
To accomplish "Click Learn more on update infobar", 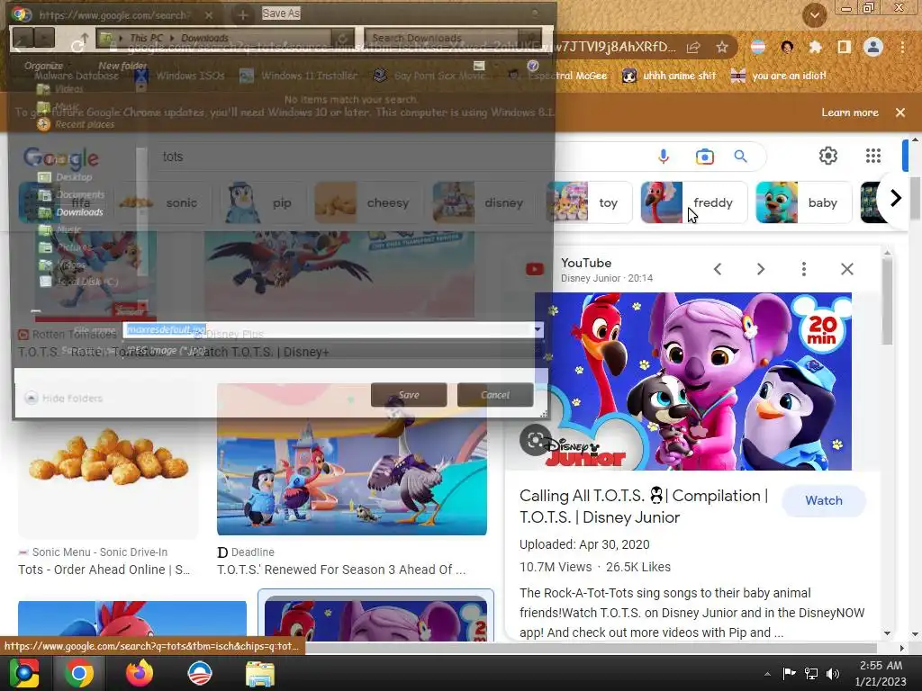I will tap(850, 112).
